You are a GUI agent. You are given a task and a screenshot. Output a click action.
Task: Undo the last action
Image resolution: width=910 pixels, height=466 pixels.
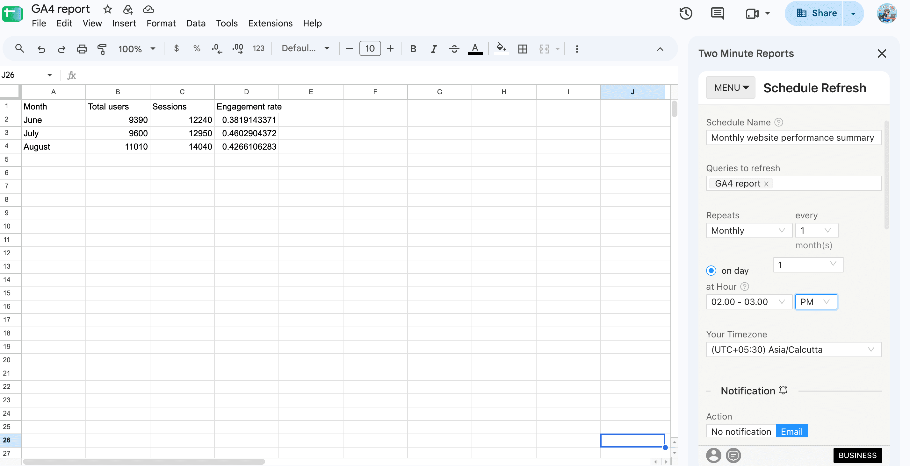coord(41,49)
